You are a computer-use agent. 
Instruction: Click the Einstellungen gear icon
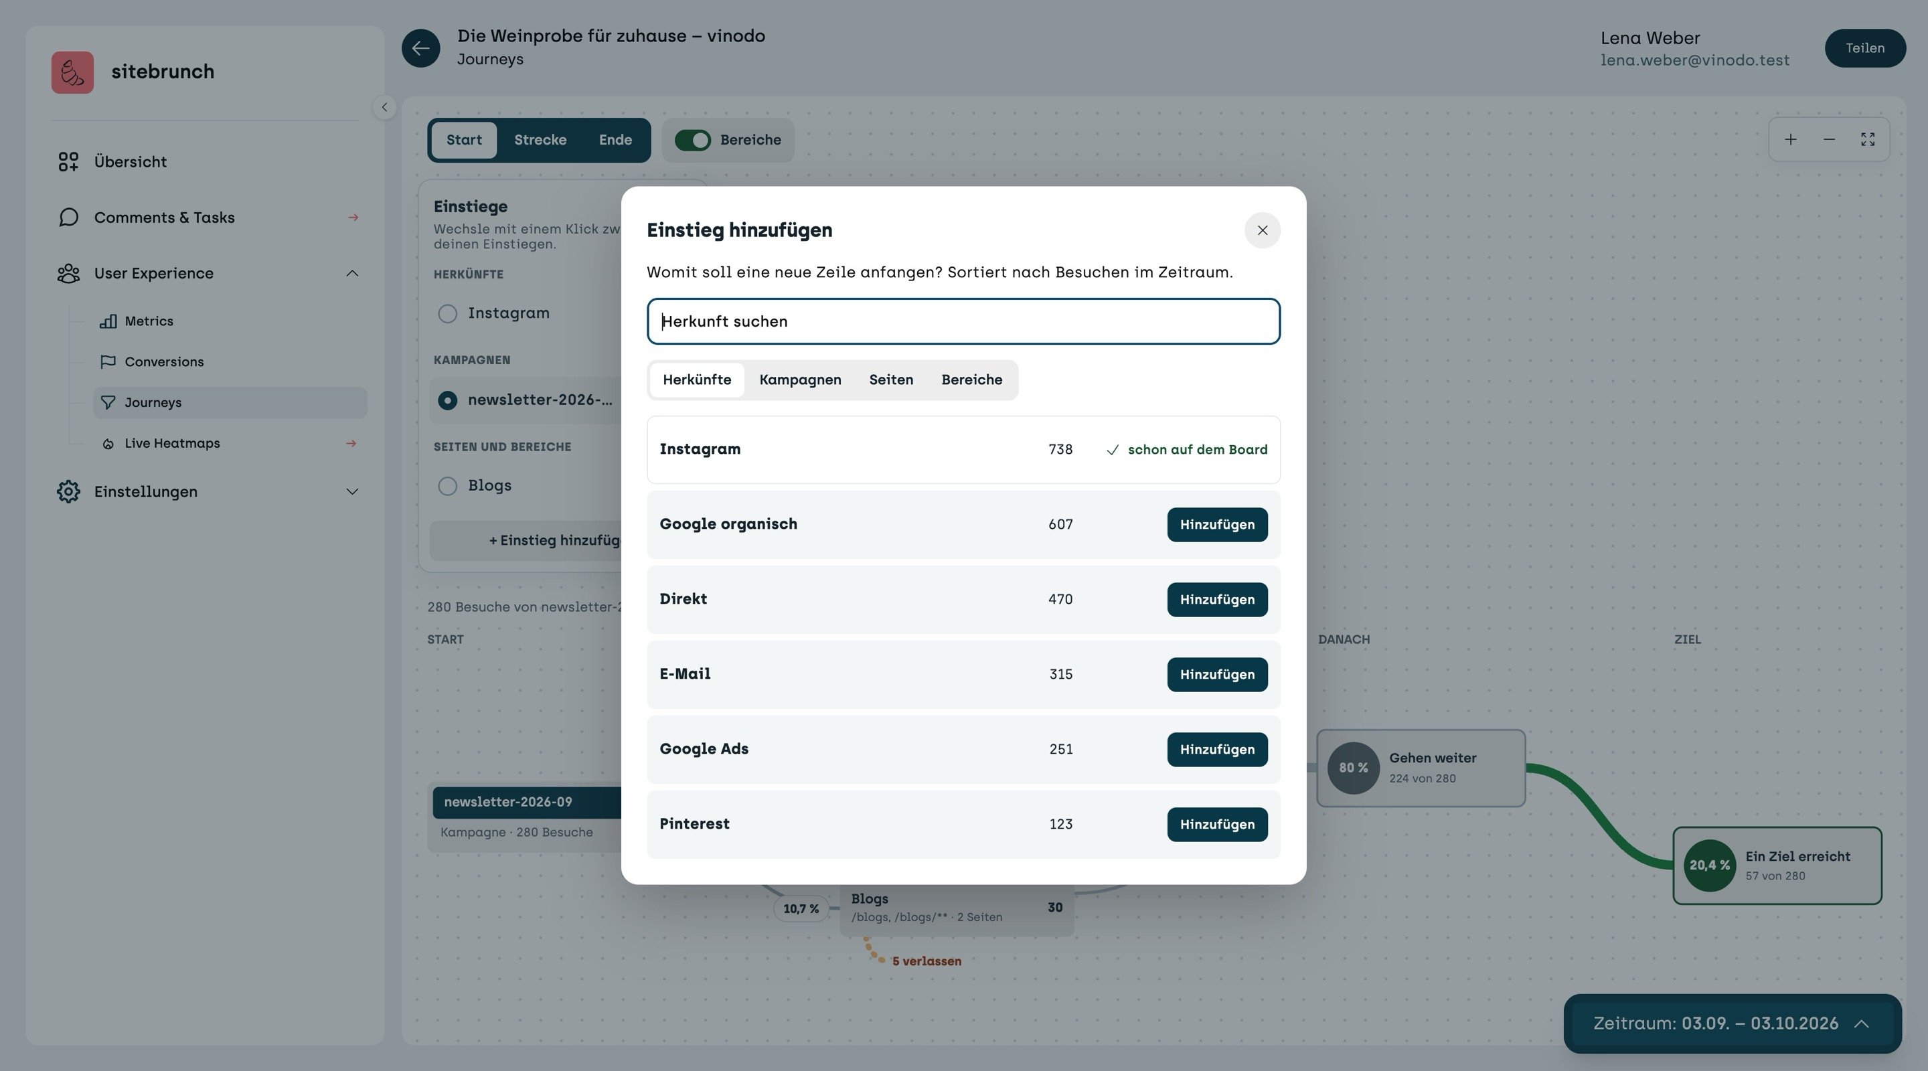(68, 492)
